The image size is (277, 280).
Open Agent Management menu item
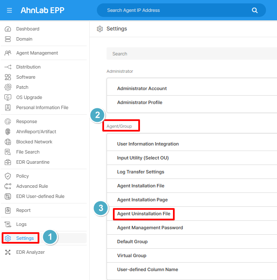point(37,53)
